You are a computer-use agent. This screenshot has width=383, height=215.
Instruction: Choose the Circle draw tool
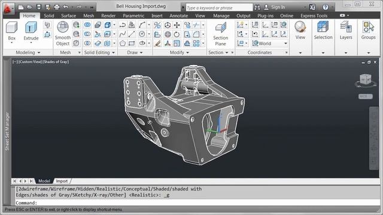142,34
